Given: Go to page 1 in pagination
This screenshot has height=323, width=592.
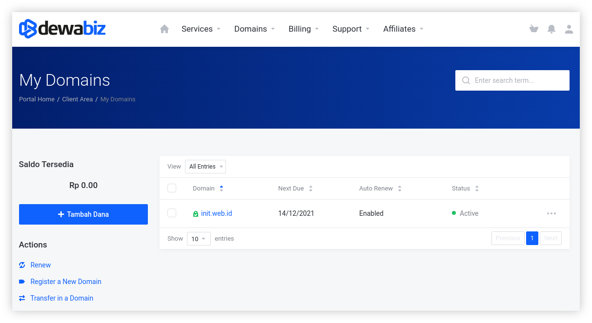Looking at the screenshot, I should point(532,238).
